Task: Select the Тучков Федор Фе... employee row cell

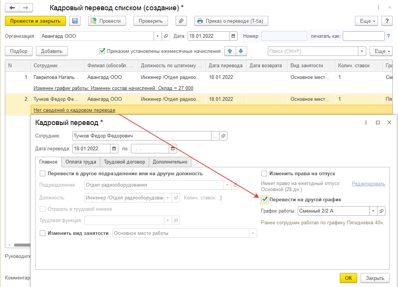Action: coord(56,99)
